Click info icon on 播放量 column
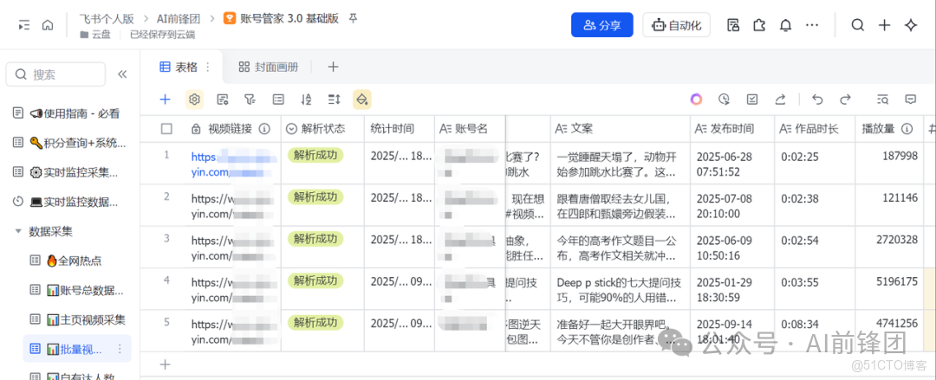 [x=907, y=129]
